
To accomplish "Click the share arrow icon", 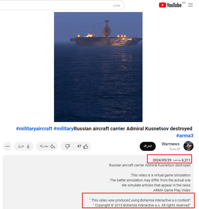I will [x=53, y=146].
